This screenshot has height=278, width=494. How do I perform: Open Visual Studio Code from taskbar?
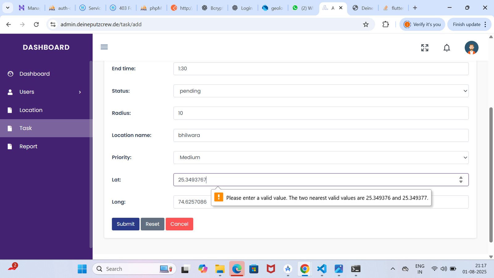tap(322, 269)
